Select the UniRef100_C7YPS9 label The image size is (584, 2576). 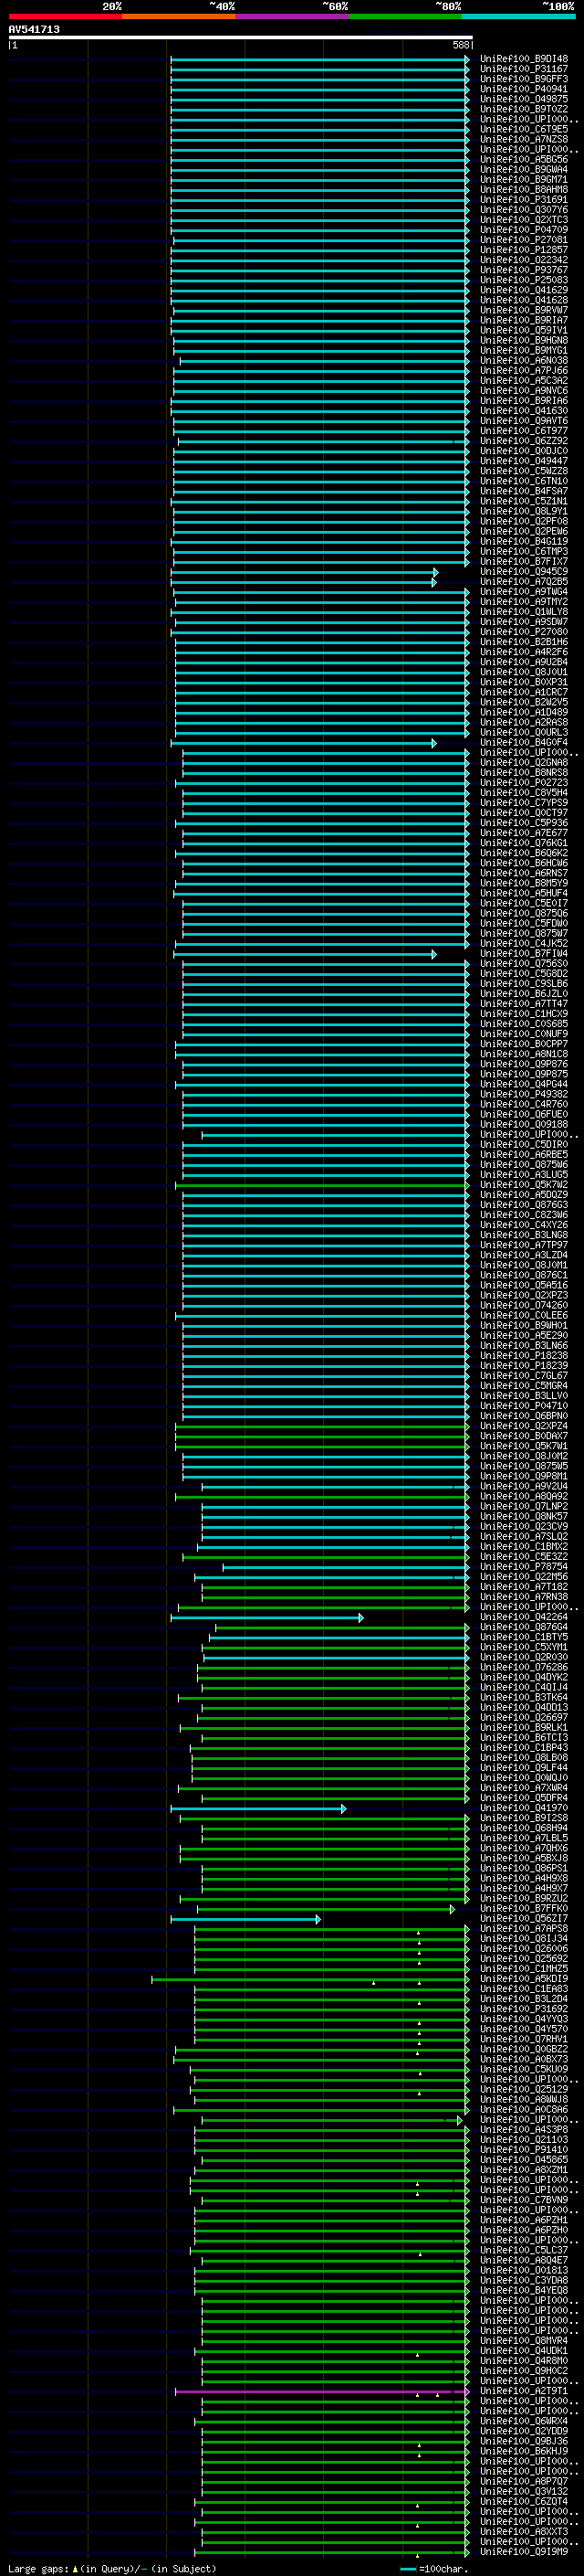tap(523, 803)
